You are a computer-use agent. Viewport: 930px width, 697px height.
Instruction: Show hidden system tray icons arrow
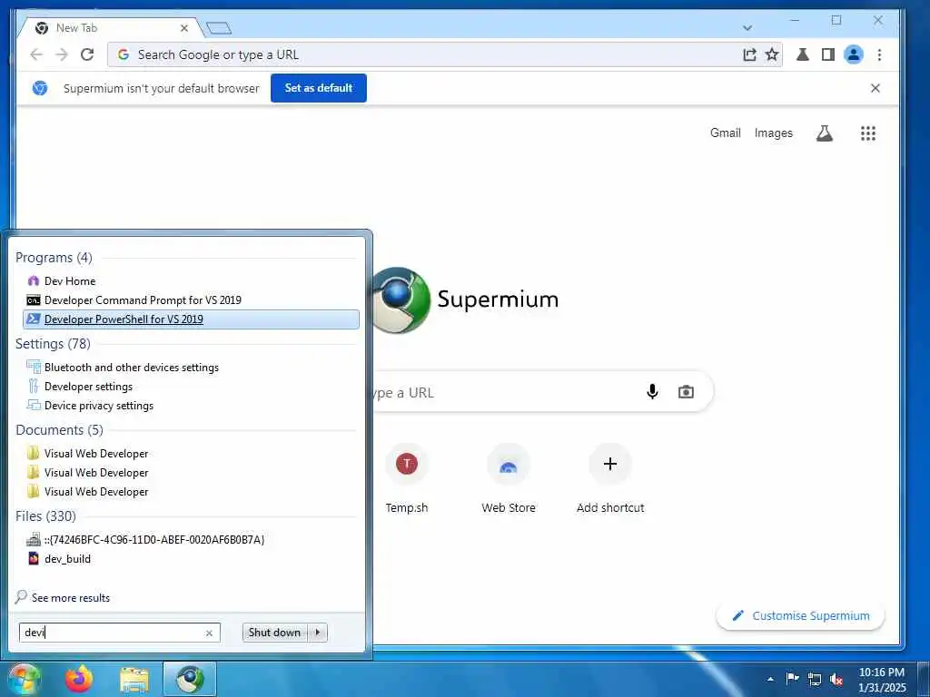[770, 679]
